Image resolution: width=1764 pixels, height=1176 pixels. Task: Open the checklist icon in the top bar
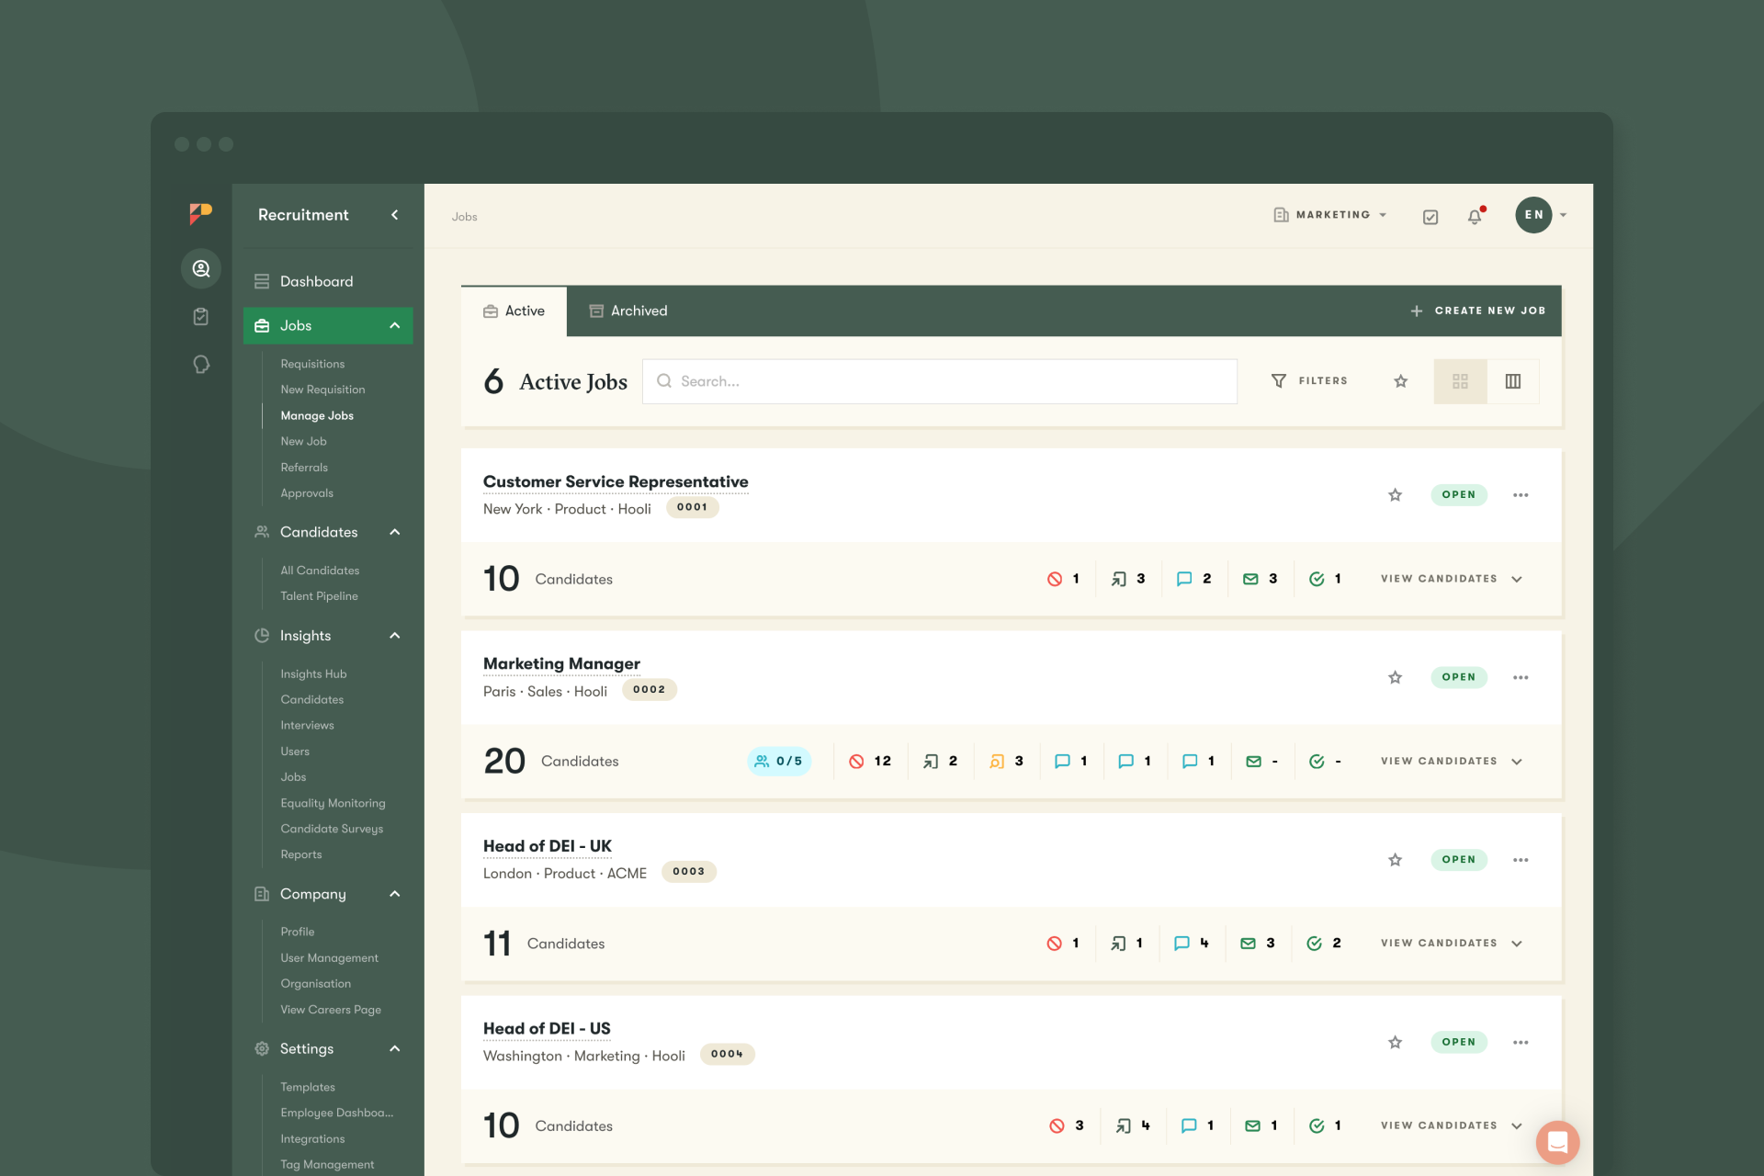coord(1430,217)
